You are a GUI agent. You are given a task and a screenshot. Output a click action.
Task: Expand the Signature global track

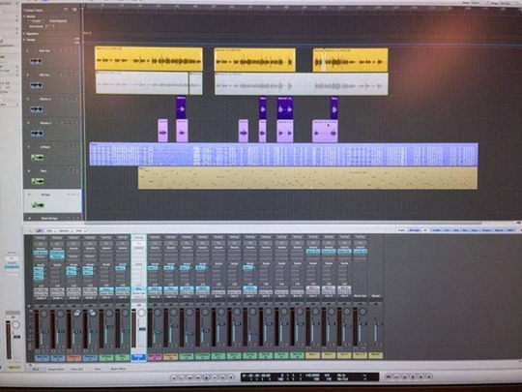(x=24, y=34)
